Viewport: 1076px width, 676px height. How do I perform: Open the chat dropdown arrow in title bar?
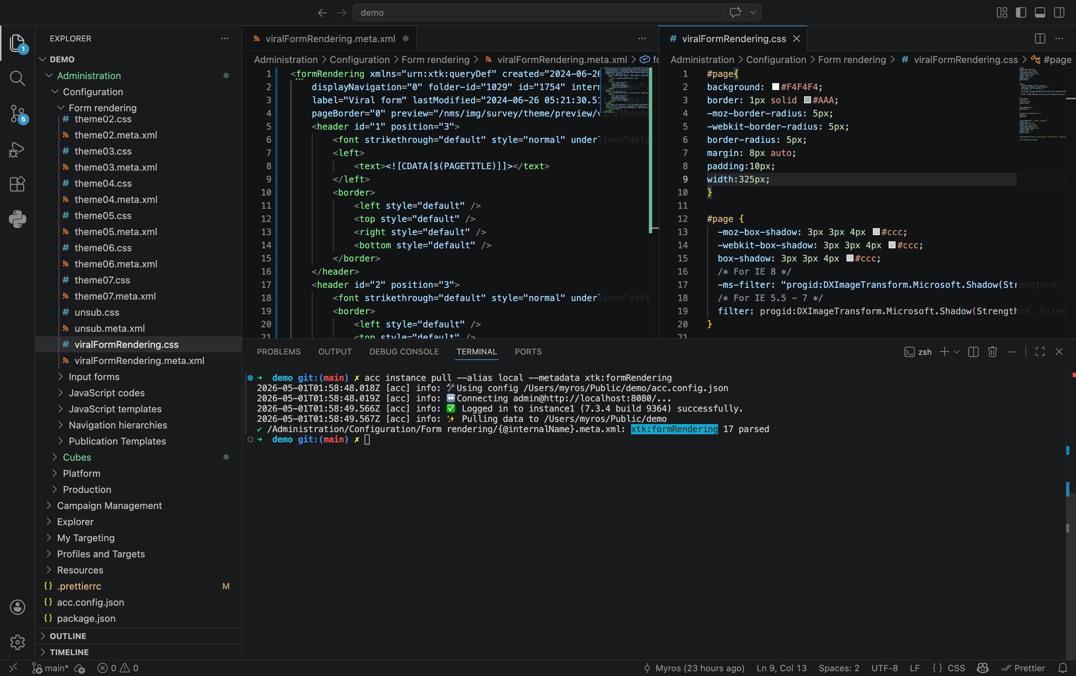pos(753,12)
